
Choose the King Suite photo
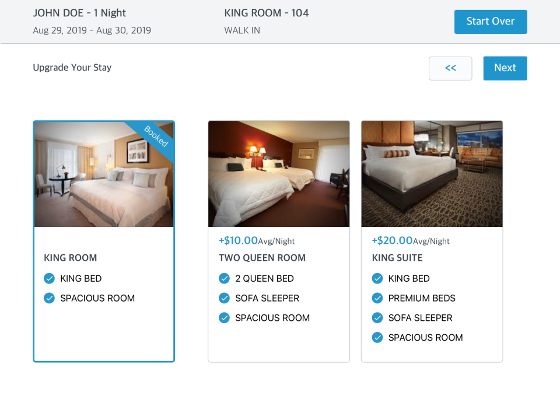pos(432,174)
